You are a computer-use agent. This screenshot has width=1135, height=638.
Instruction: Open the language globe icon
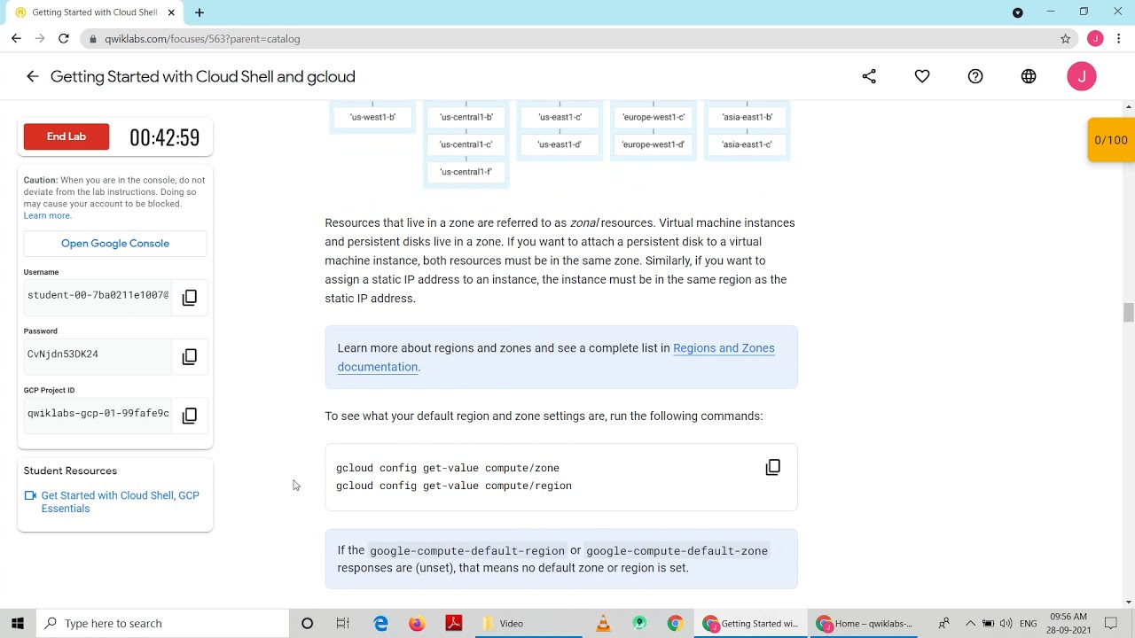[x=1029, y=76]
